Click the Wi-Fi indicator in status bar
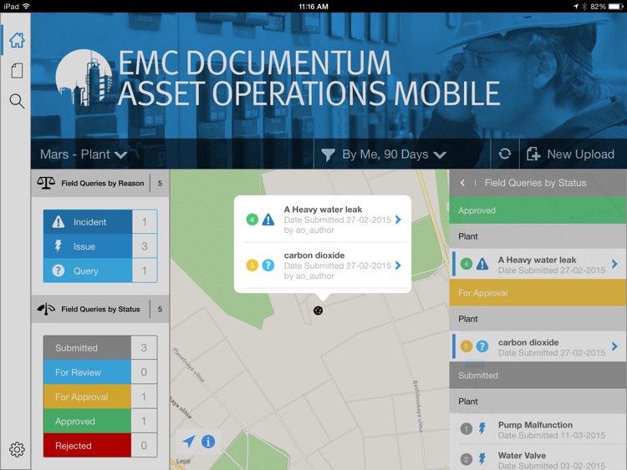 tap(26, 6)
